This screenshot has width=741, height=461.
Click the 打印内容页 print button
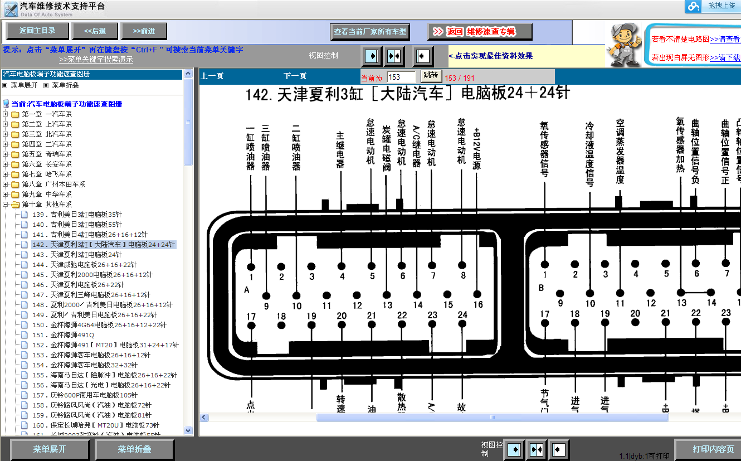(x=709, y=449)
